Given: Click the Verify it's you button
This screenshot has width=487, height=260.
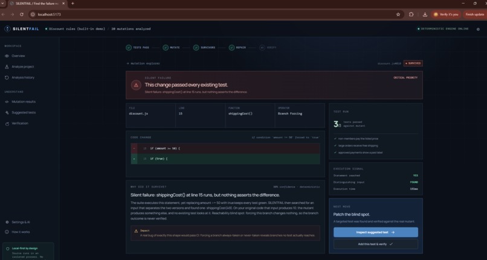Looking at the screenshot, I should pyautogui.click(x=446, y=14).
